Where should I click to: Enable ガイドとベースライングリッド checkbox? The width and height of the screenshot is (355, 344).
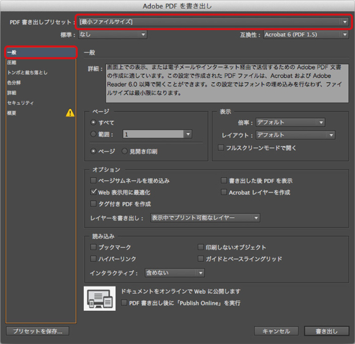[201, 259]
